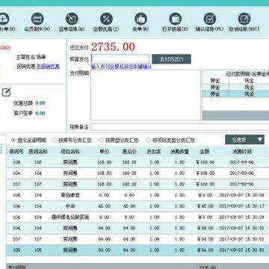Screen dimensions: 269x269
Task: Select the highlighted 押金 现金 deposit row
Action: (x=235, y=94)
